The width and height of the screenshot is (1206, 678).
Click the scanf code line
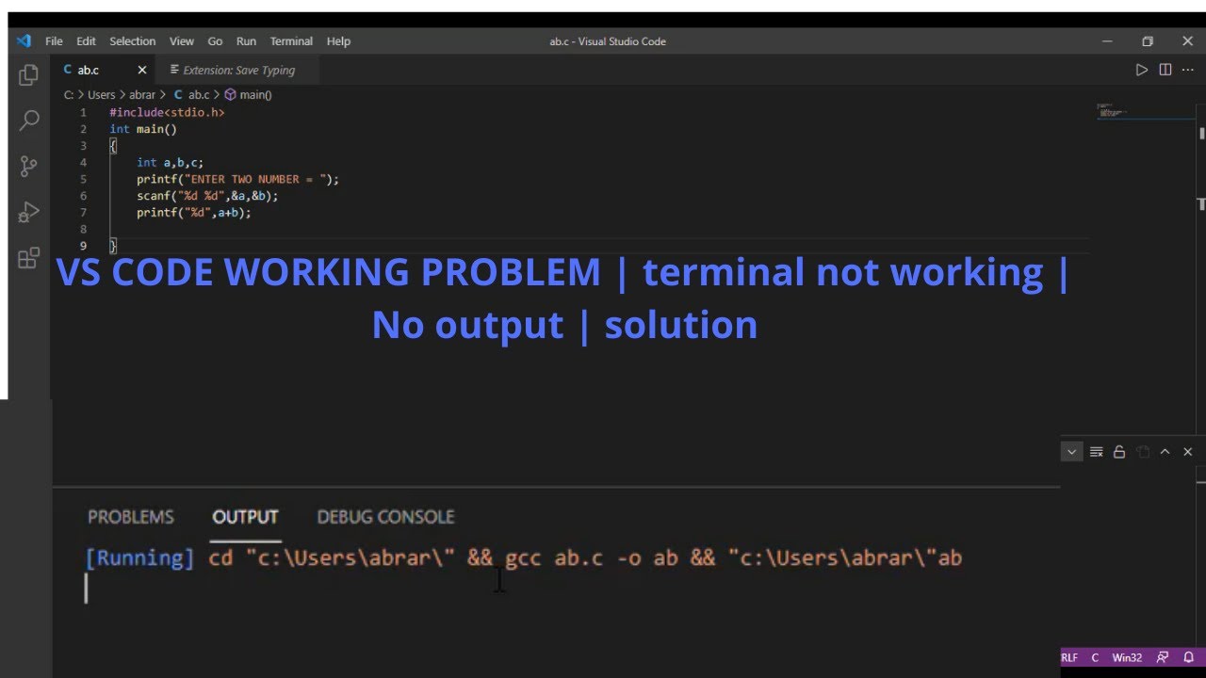(x=207, y=196)
